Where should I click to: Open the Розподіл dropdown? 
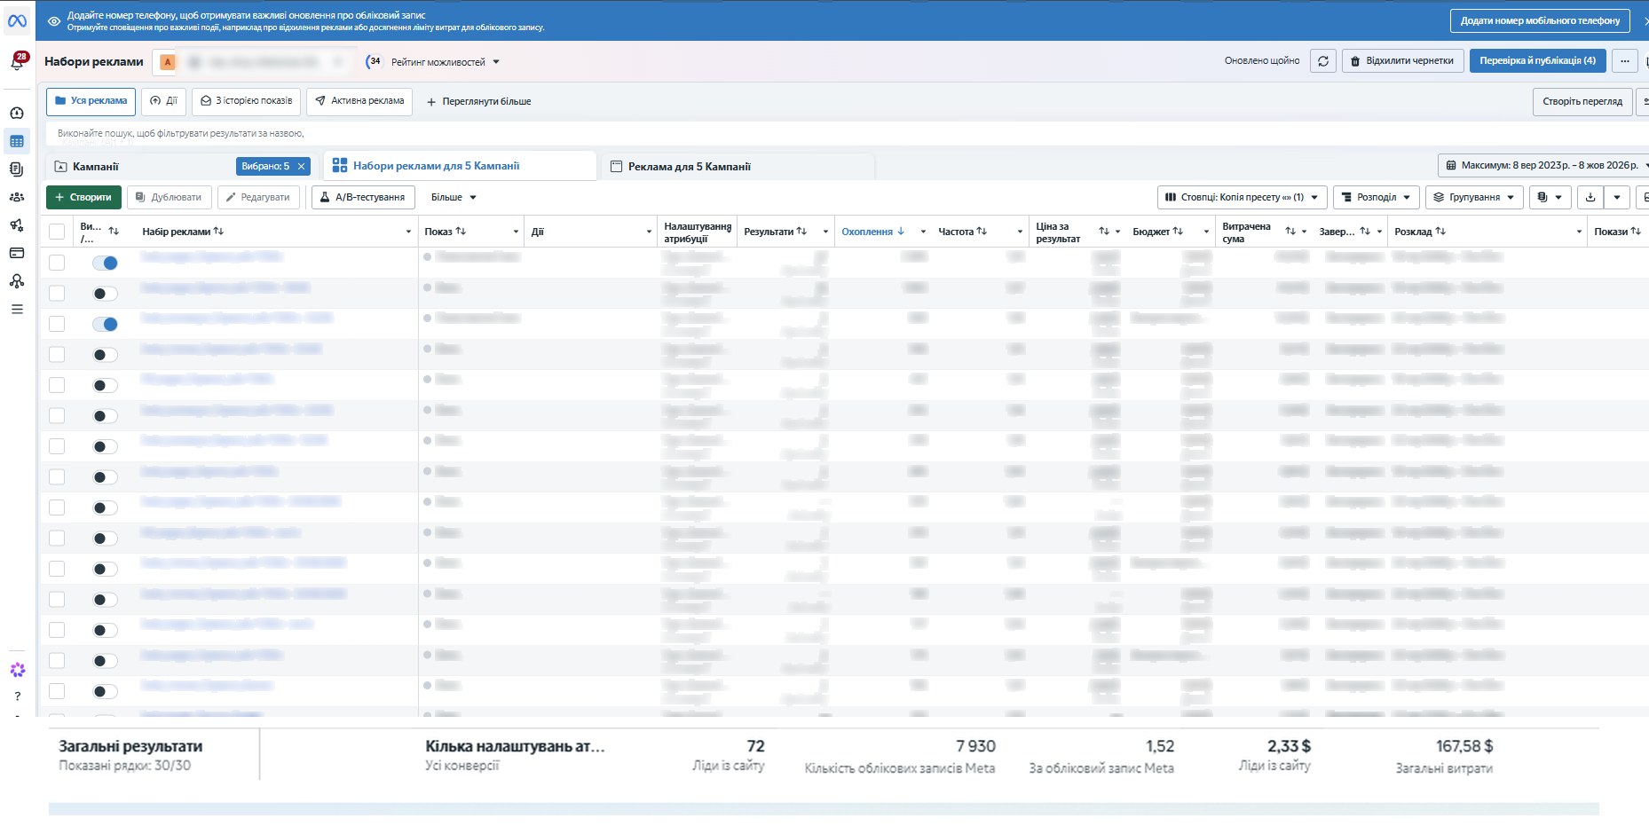(1377, 197)
